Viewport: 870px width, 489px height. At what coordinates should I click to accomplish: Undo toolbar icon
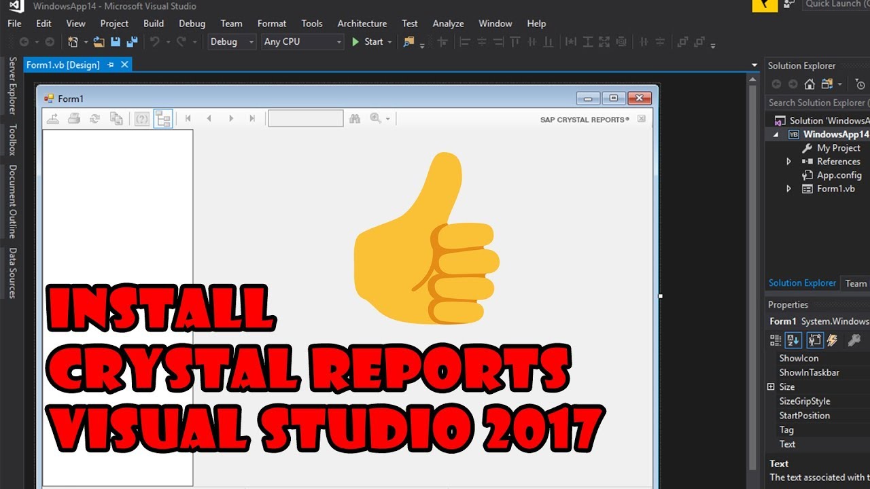tap(155, 42)
